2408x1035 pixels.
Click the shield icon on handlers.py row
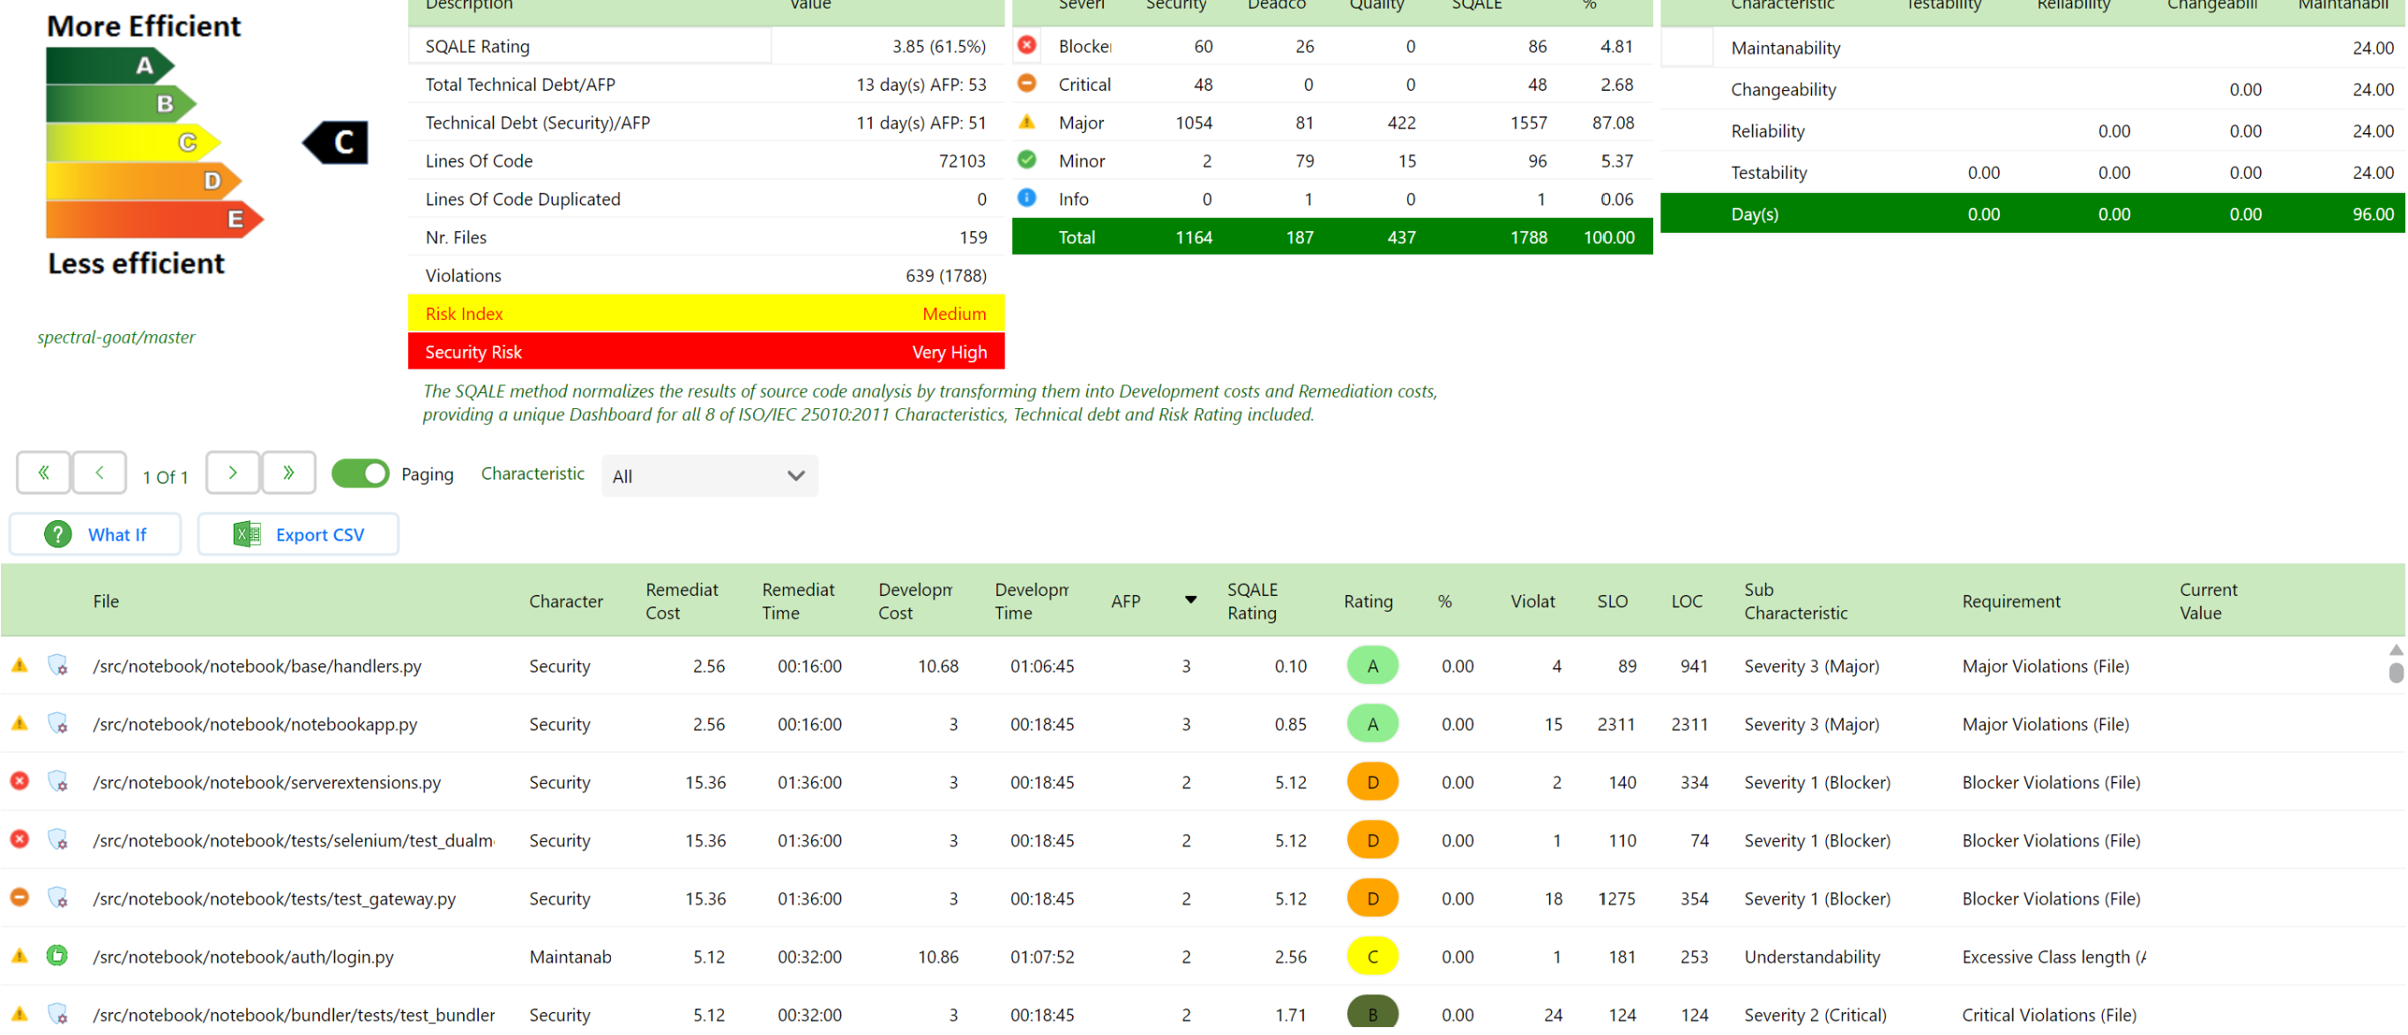click(x=58, y=666)
